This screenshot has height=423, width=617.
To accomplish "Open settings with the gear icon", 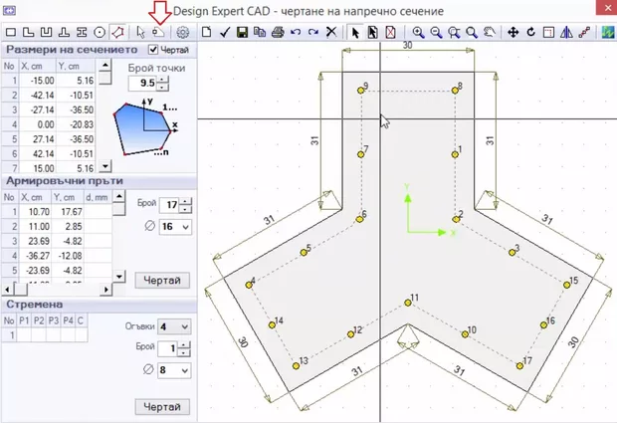I will [x=183, y=32].
